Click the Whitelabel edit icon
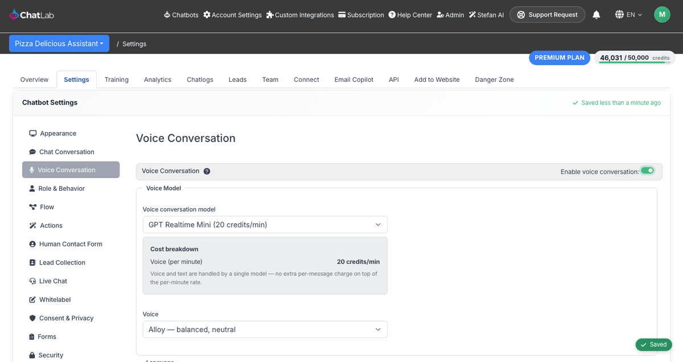The image size is (683, 362). click(x=32, y=299)
